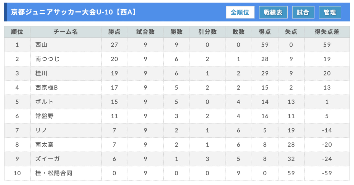Click the 桂川 team row
The image size is (354, 185).
177,73
